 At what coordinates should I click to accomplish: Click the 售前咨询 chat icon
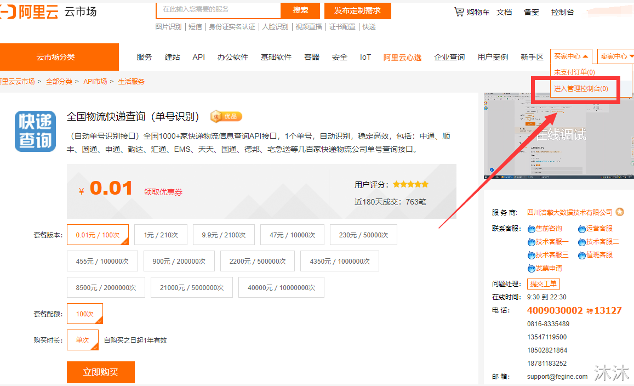532,229
